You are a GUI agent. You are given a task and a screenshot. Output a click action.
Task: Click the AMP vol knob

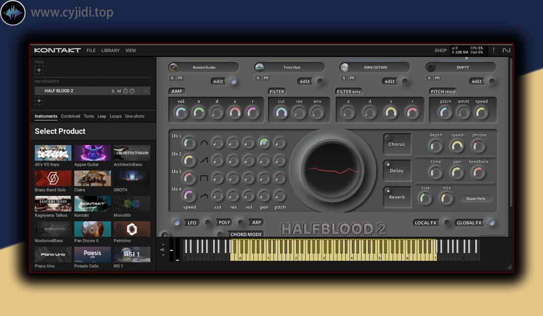tap(181, 113)
